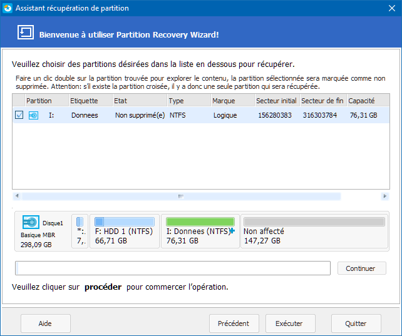402x336 pixels.
Task: Click the Marque column header
Action: click(x=233, y=101)
